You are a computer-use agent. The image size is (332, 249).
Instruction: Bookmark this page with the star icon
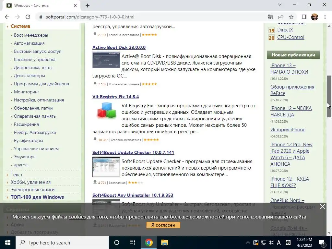point(291,17)
